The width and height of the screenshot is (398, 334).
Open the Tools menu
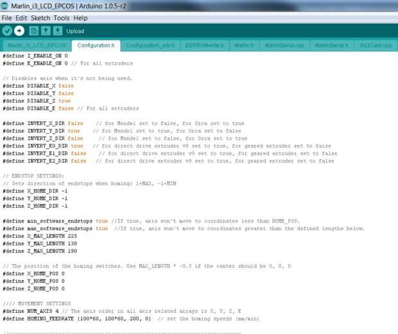(62, 18)
